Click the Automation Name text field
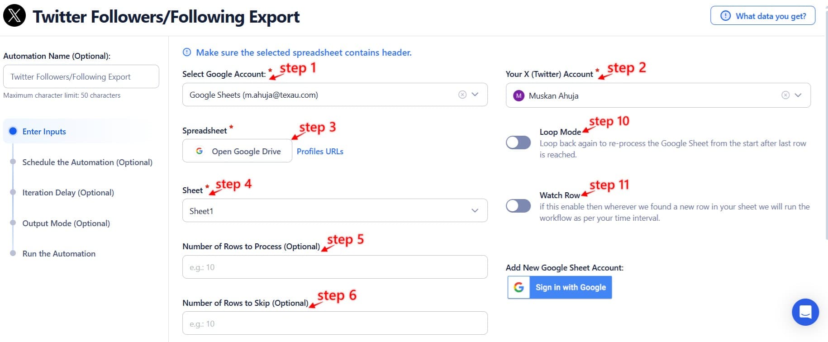 tap(81, 76)
